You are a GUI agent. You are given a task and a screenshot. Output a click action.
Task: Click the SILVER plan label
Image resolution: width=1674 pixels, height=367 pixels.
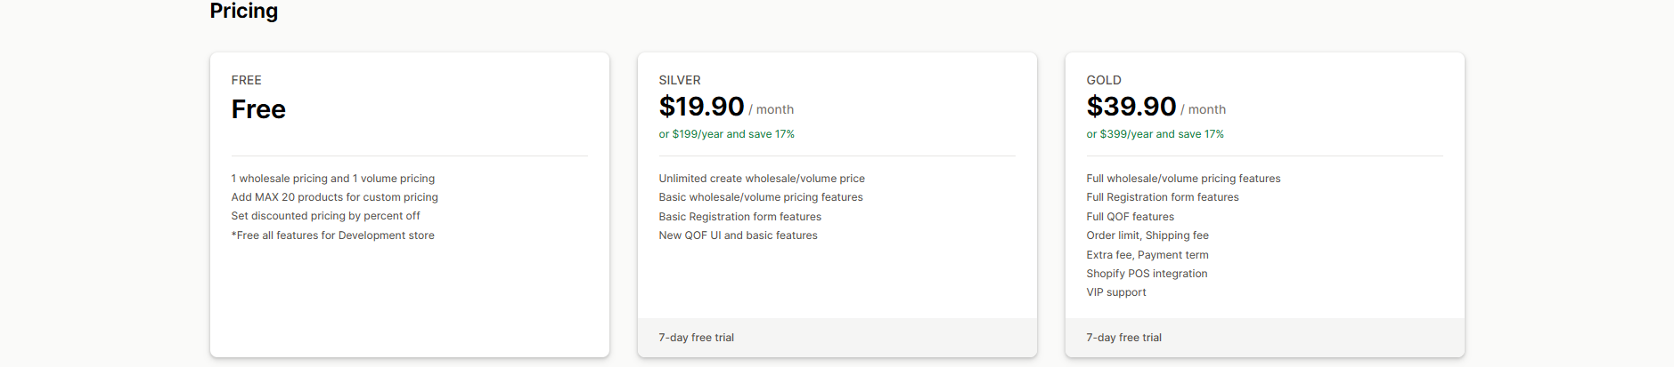click(x=679, y=80)
